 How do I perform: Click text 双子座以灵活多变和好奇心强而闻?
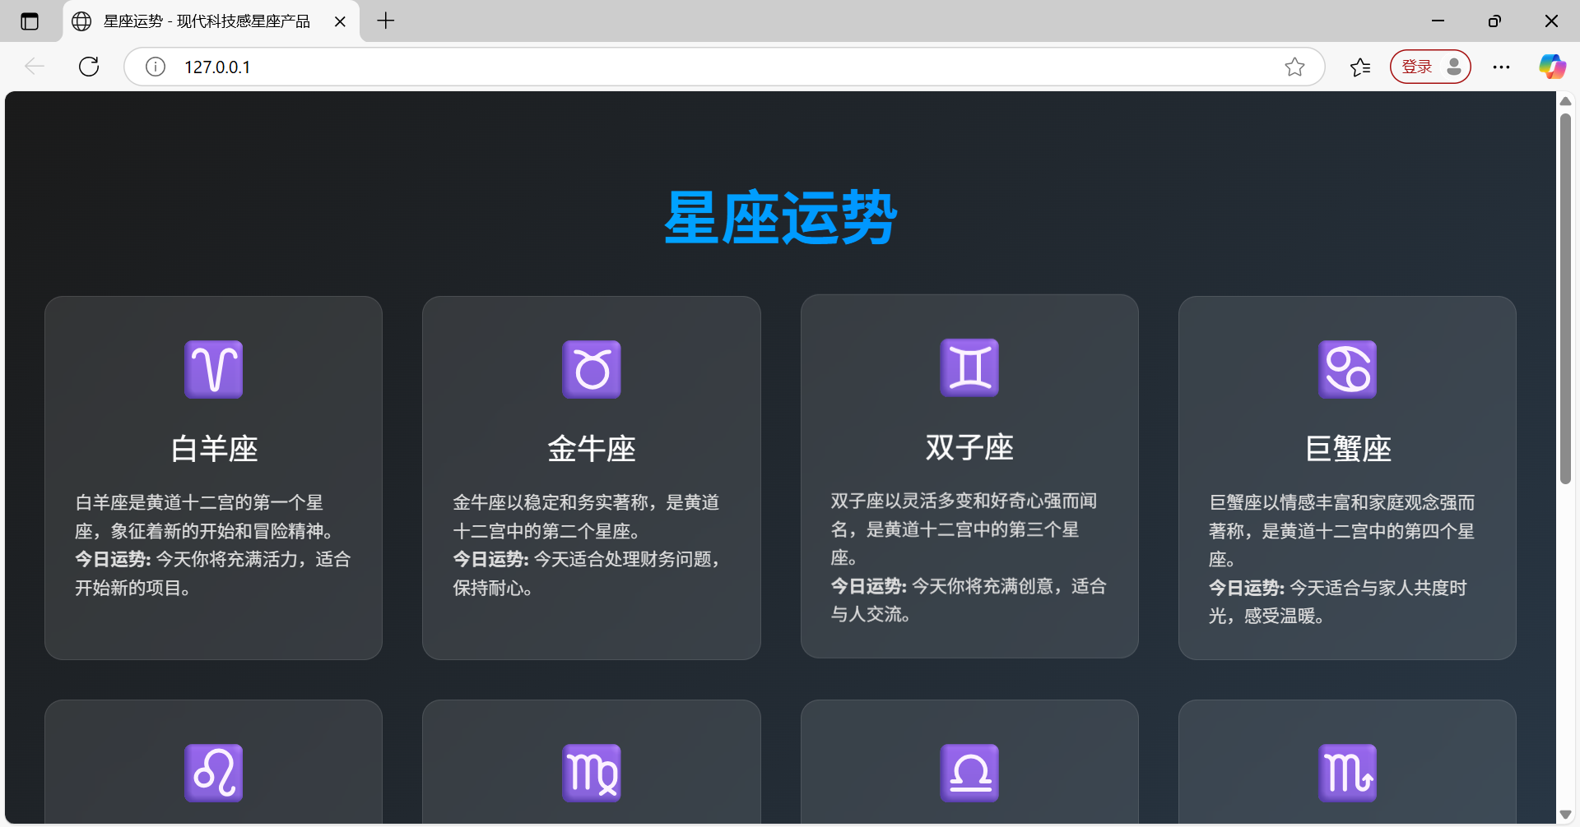click(964, 501)
